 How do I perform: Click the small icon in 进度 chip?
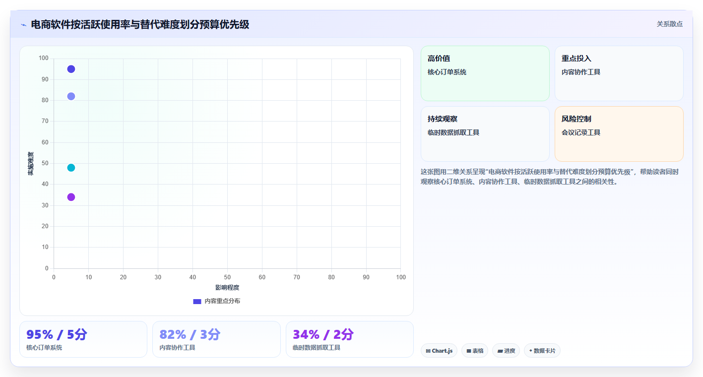pyautogui.click(x=500, y=351)
